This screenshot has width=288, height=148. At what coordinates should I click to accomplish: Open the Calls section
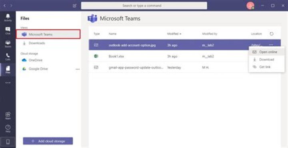pos(8,57)
